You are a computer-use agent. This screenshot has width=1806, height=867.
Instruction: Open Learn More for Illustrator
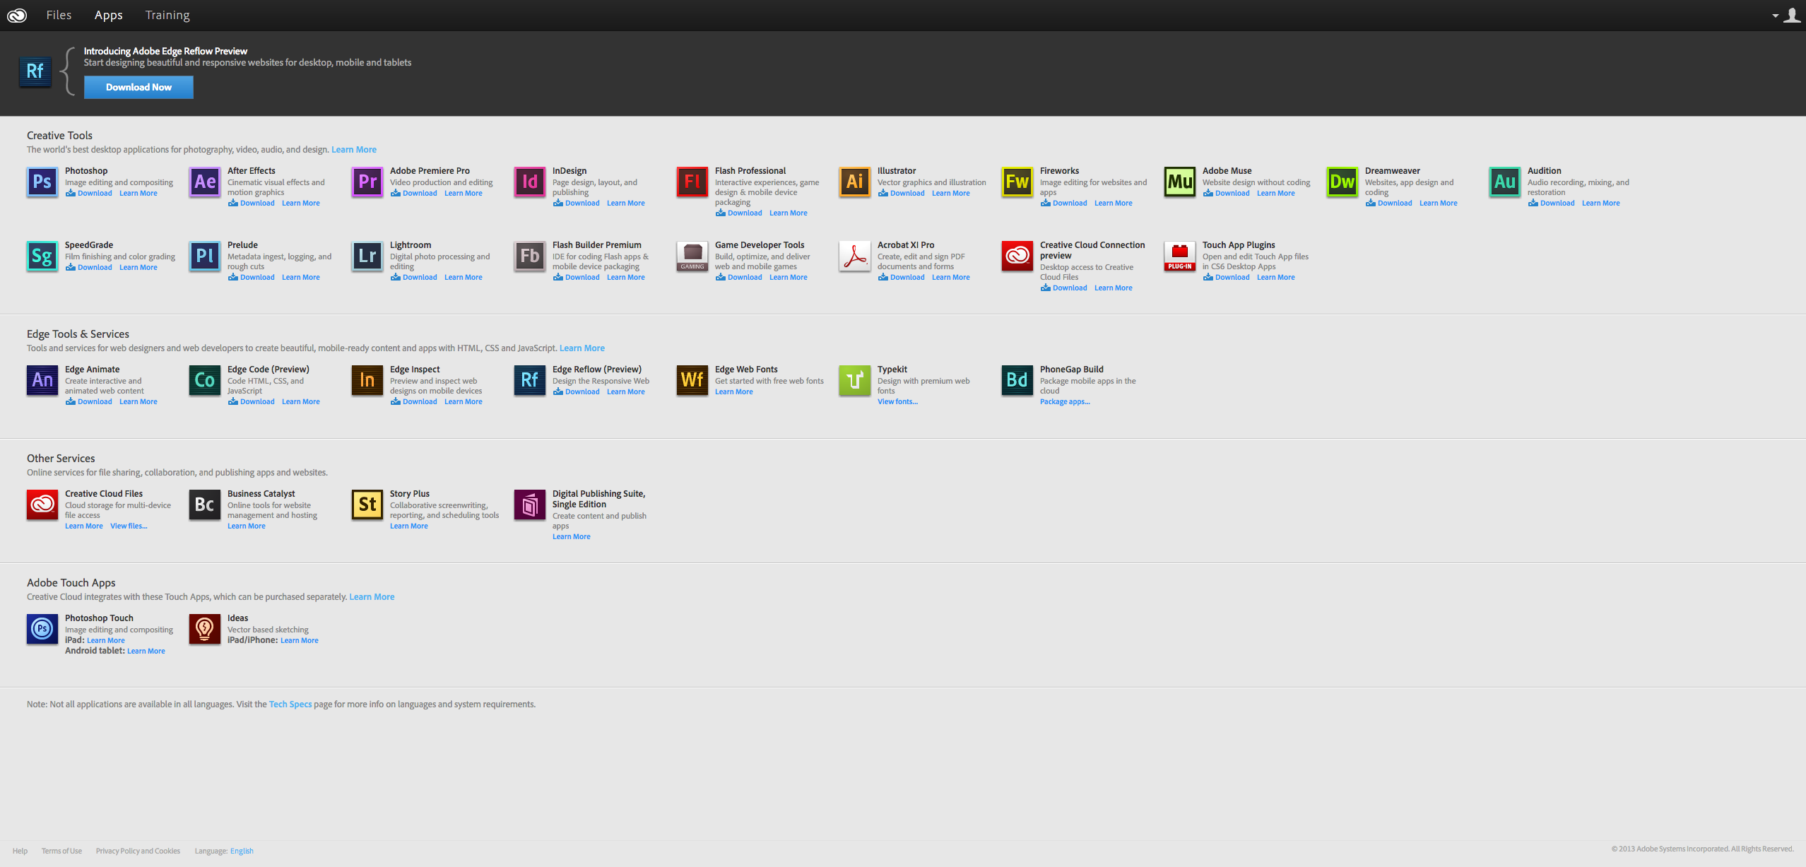point(950,194)
